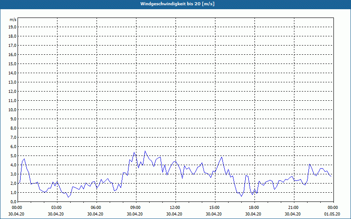Select the 10,0 y-axis label
Screen dimensions: 351x219
(13, 110)
